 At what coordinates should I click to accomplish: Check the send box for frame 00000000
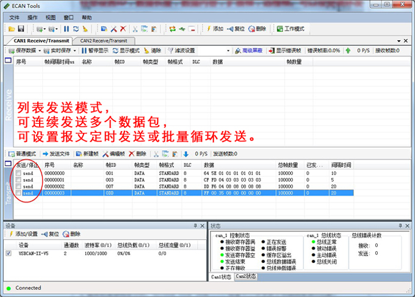pyautogui.click(x=18, y=173)
